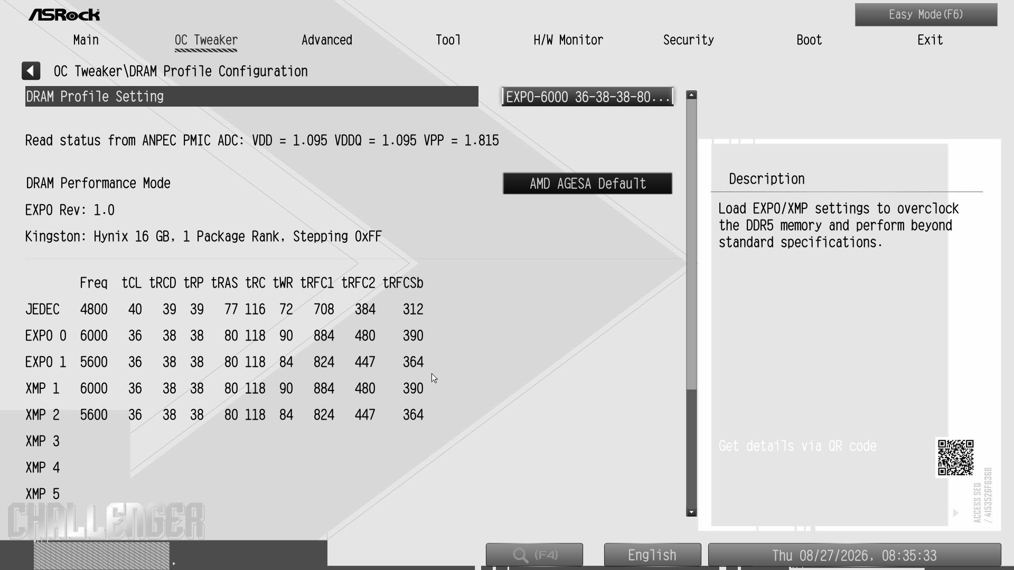Screen dimensions: 1014x570
Task: Click the date and time display
Action: click(x=855, y=555)
